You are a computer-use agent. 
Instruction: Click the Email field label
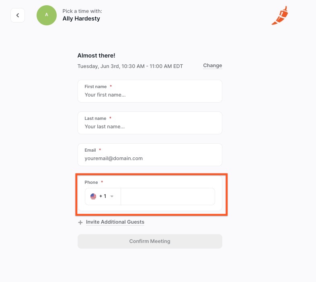pyautogui.click(x=90, y=150)
